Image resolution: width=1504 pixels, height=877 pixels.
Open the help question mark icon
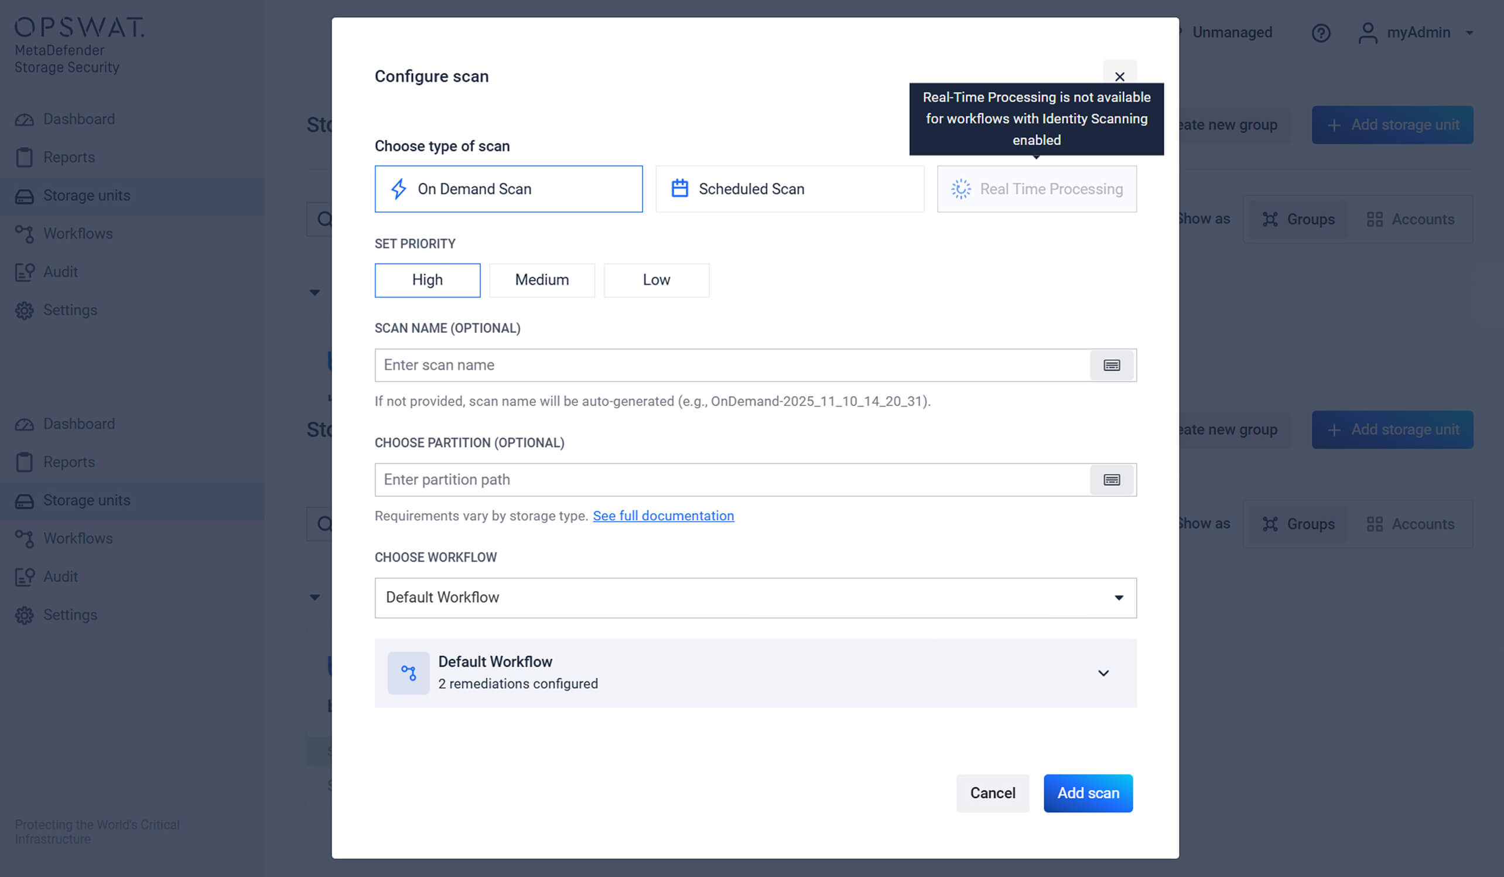pos(1321,33)
